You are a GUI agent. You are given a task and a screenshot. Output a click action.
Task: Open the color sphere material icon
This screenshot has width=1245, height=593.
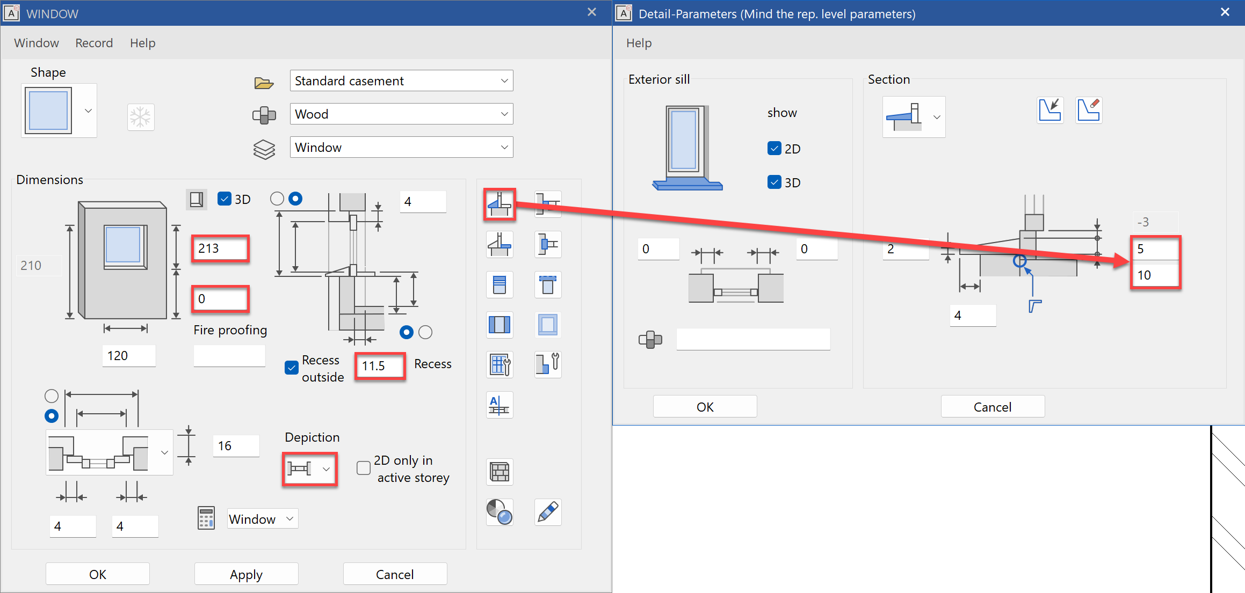[500, 512]
